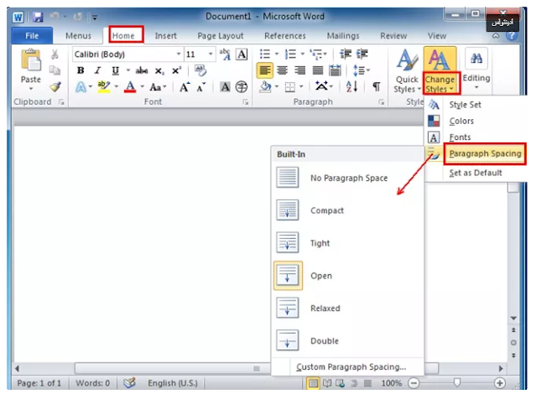Click the zoom in plus button
536x399 pixels.
pyautogui.click(x=499, y=383)
